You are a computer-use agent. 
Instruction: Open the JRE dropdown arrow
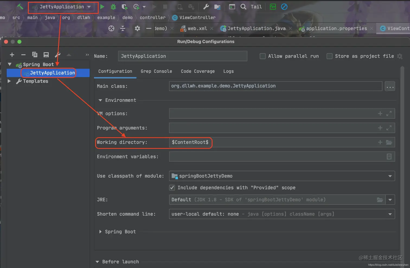click(x=390, y=200)
